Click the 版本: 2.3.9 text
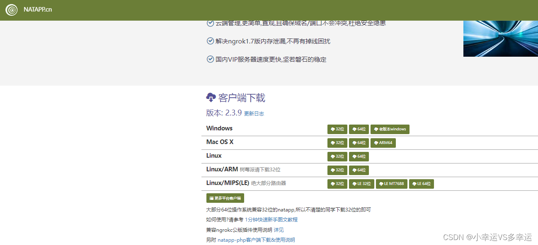 (x=224, y=113)
